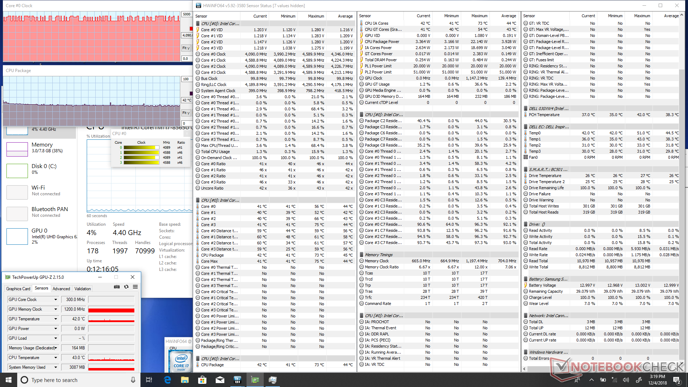
Task: Select Bluetooth PAN in Task Manager sidebar
Action: coord(40,214)
